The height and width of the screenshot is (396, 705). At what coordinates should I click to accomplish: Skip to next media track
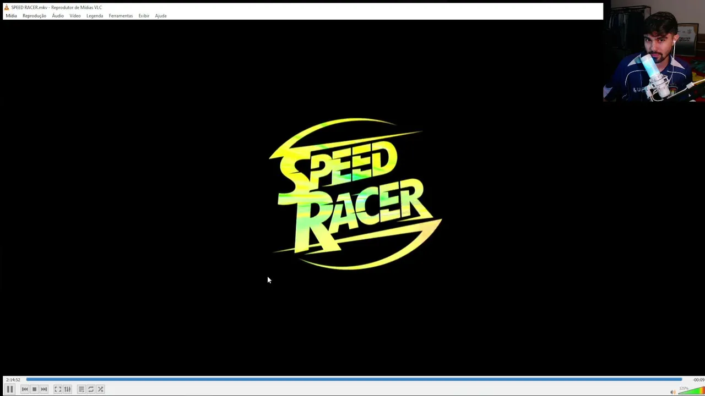pyautogui.click(x=44, y=389)
